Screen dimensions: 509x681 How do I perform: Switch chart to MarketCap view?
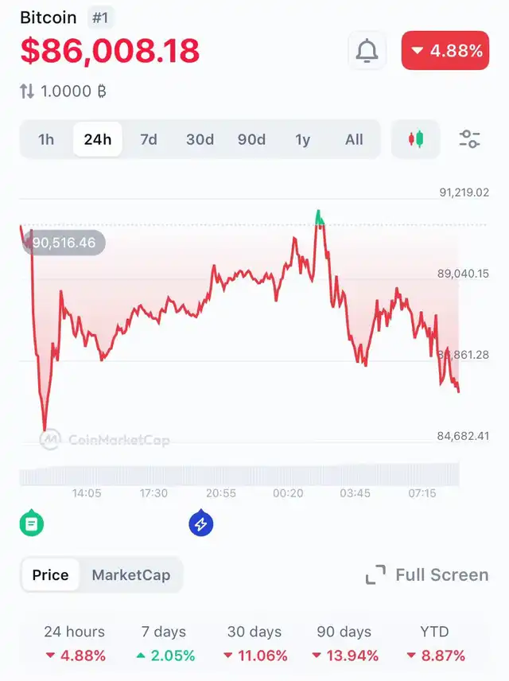pos(131,575)
